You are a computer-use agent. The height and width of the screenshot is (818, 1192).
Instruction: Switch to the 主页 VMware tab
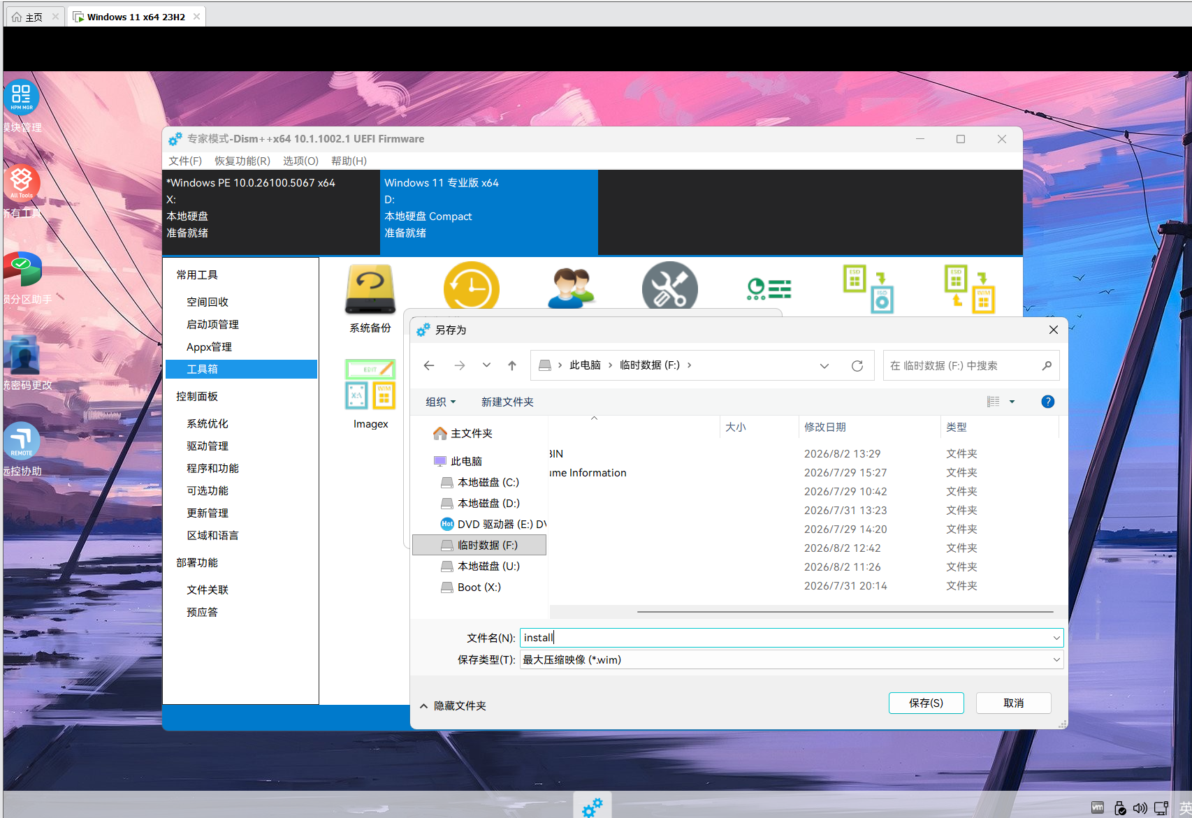pyautogui.click(x=34, y=17)
